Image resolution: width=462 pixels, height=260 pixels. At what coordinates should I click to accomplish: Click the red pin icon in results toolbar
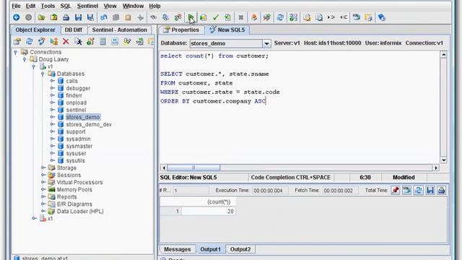click(x=395, y=190)
